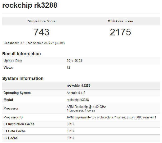This screenshot has height=143, width=162.
Task: Select the Single-Core Score heading
Action: pos(42,21)
